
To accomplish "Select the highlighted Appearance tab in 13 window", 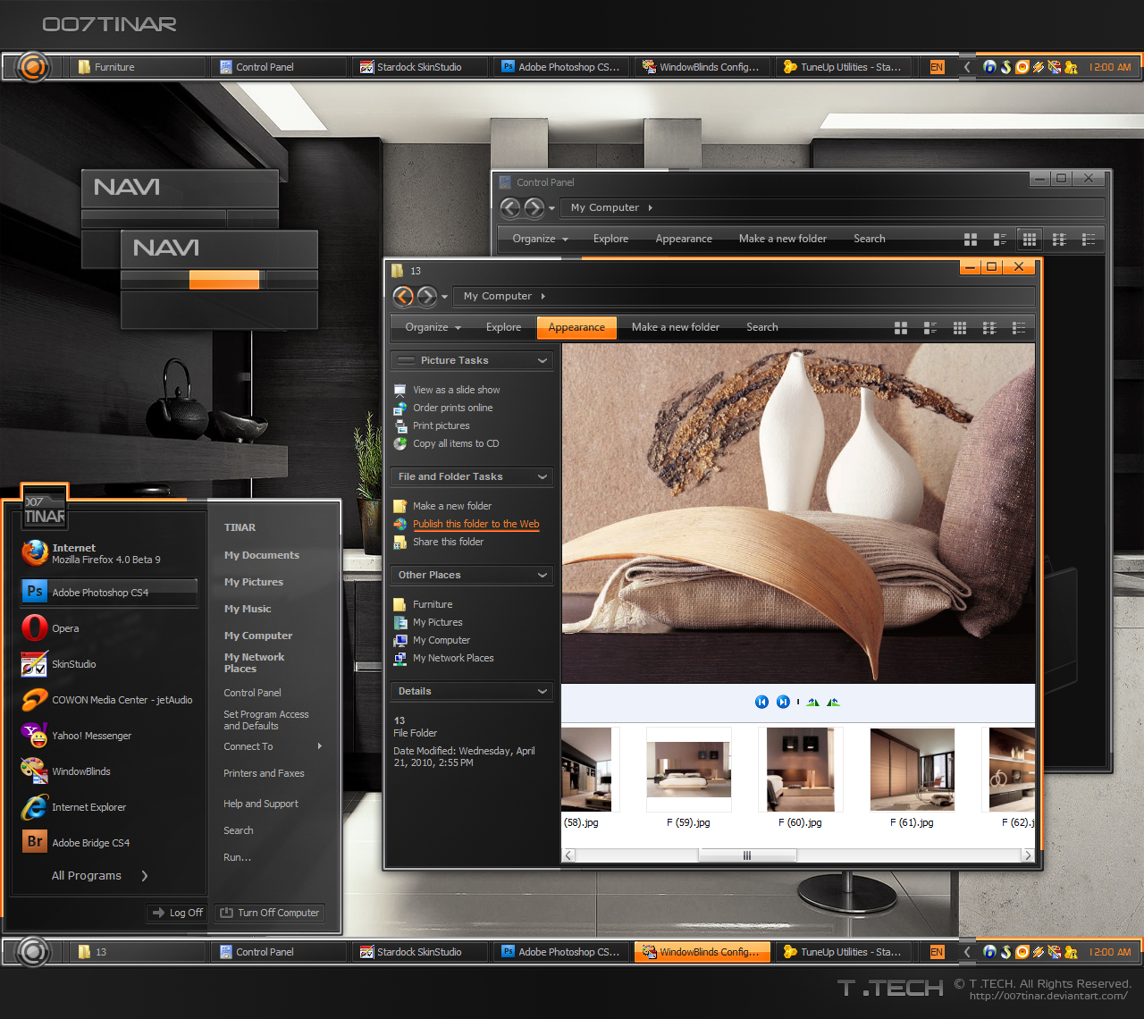I will tap(576, 327).
